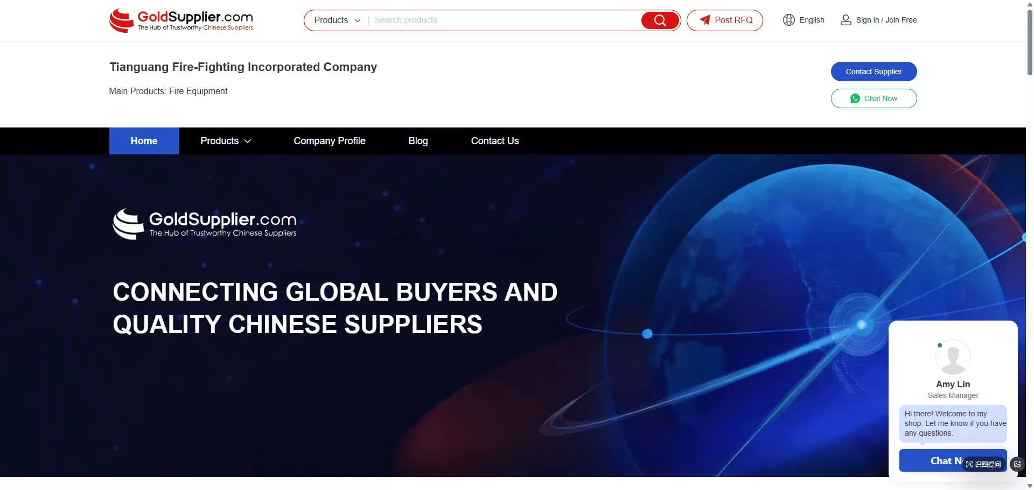1034x490 pixels.
Task: Click the WhatsApp icon in the green Chat Now button
Action: (855, 98)
